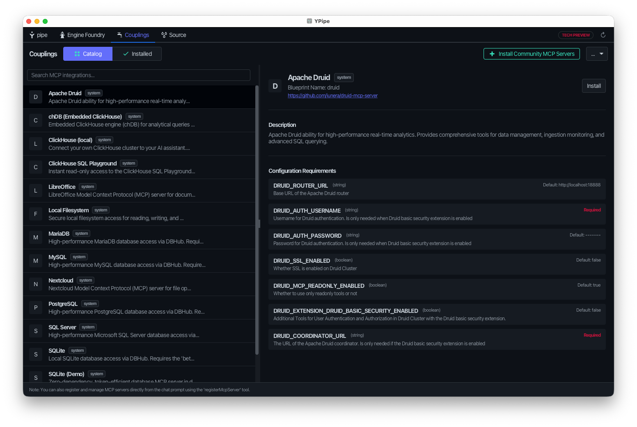Click the F icon of Local Filesystem
Image resolution: width=637 pixels, height=427 pixels.
coord(36,214)
